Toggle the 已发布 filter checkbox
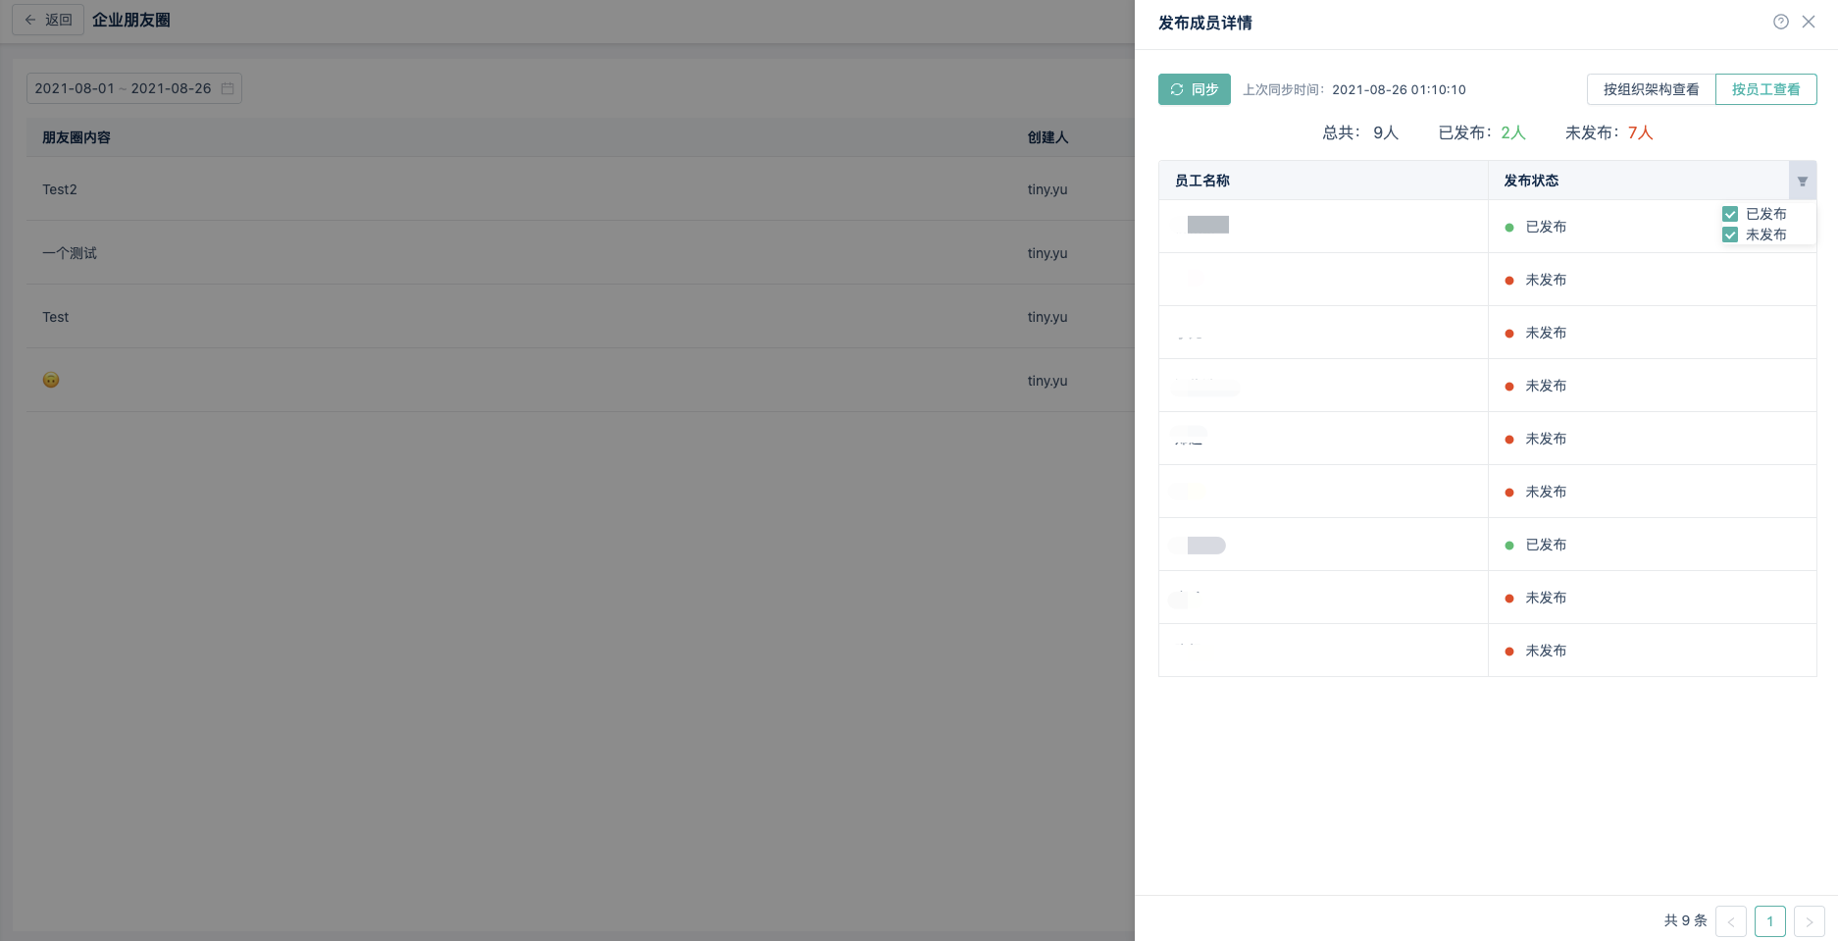Viewport: 1838px width, 941px height. (x=1730, y=214)
